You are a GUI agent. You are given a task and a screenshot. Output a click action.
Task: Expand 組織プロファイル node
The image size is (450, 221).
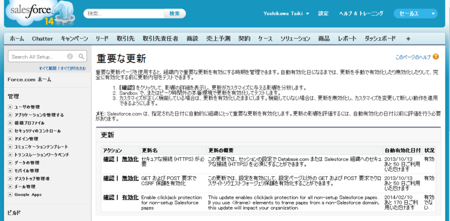point(10,123)
